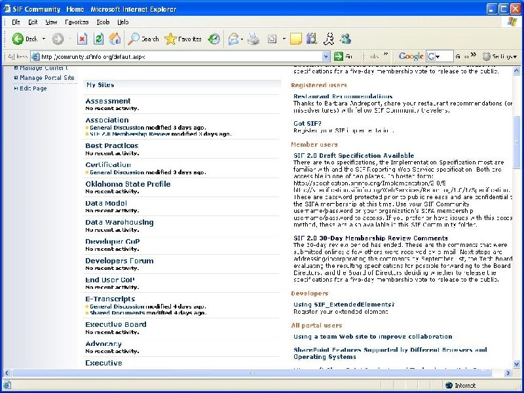Click the grey Forward arrow button
The image size is (524, 393).
[x=58, y=39]
